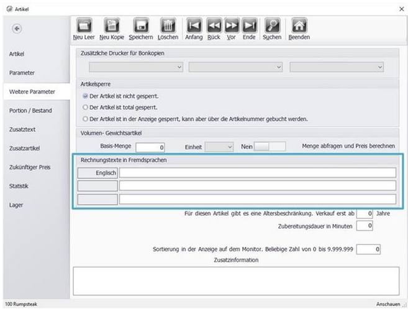This screenshot has height=309, width=408.
Task: Click the Englisch language label button
Action: pyautogui.click(x=97, y=173)
